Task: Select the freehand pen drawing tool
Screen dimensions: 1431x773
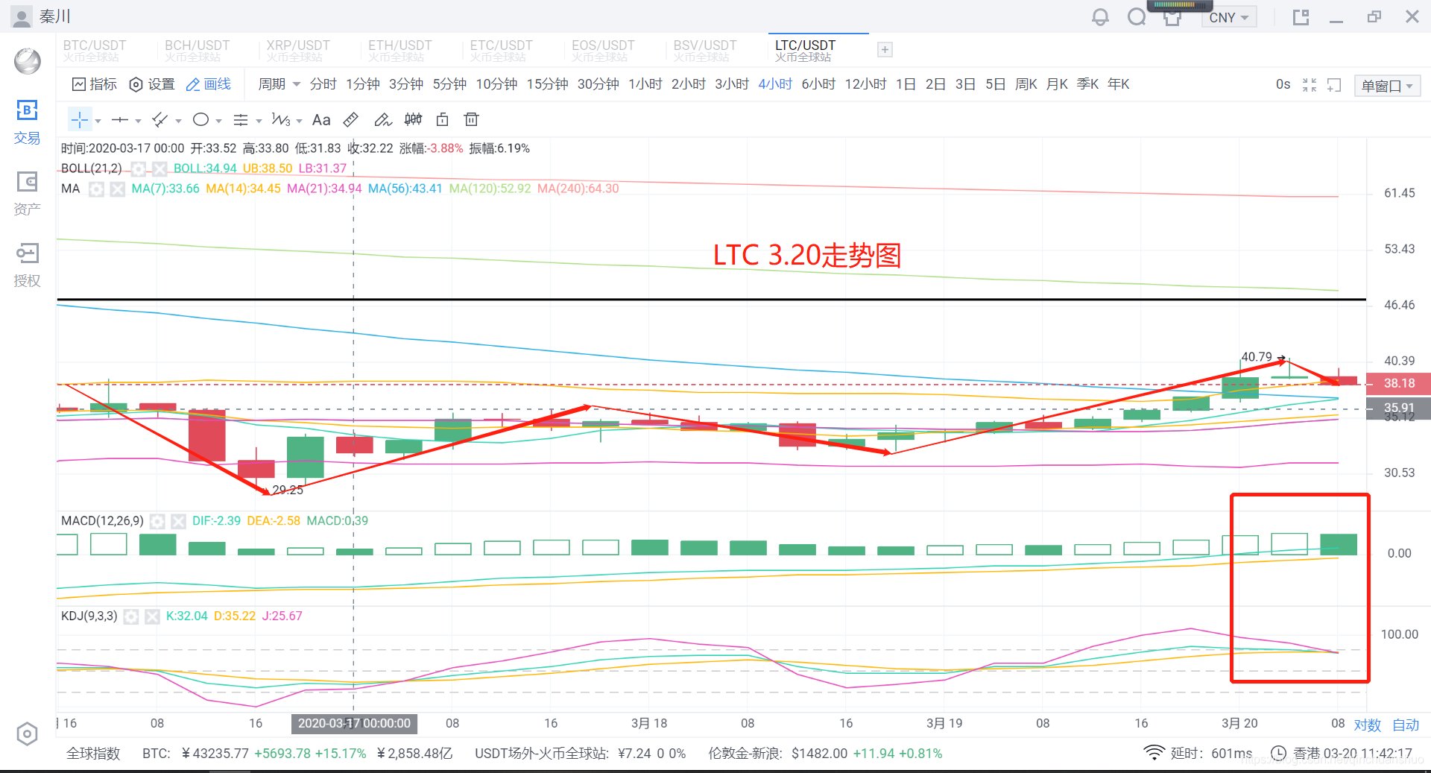Action: (382, 119)
